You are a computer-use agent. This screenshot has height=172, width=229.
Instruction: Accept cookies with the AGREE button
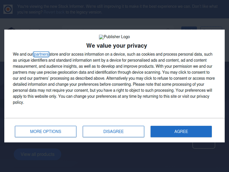point(181,131)
